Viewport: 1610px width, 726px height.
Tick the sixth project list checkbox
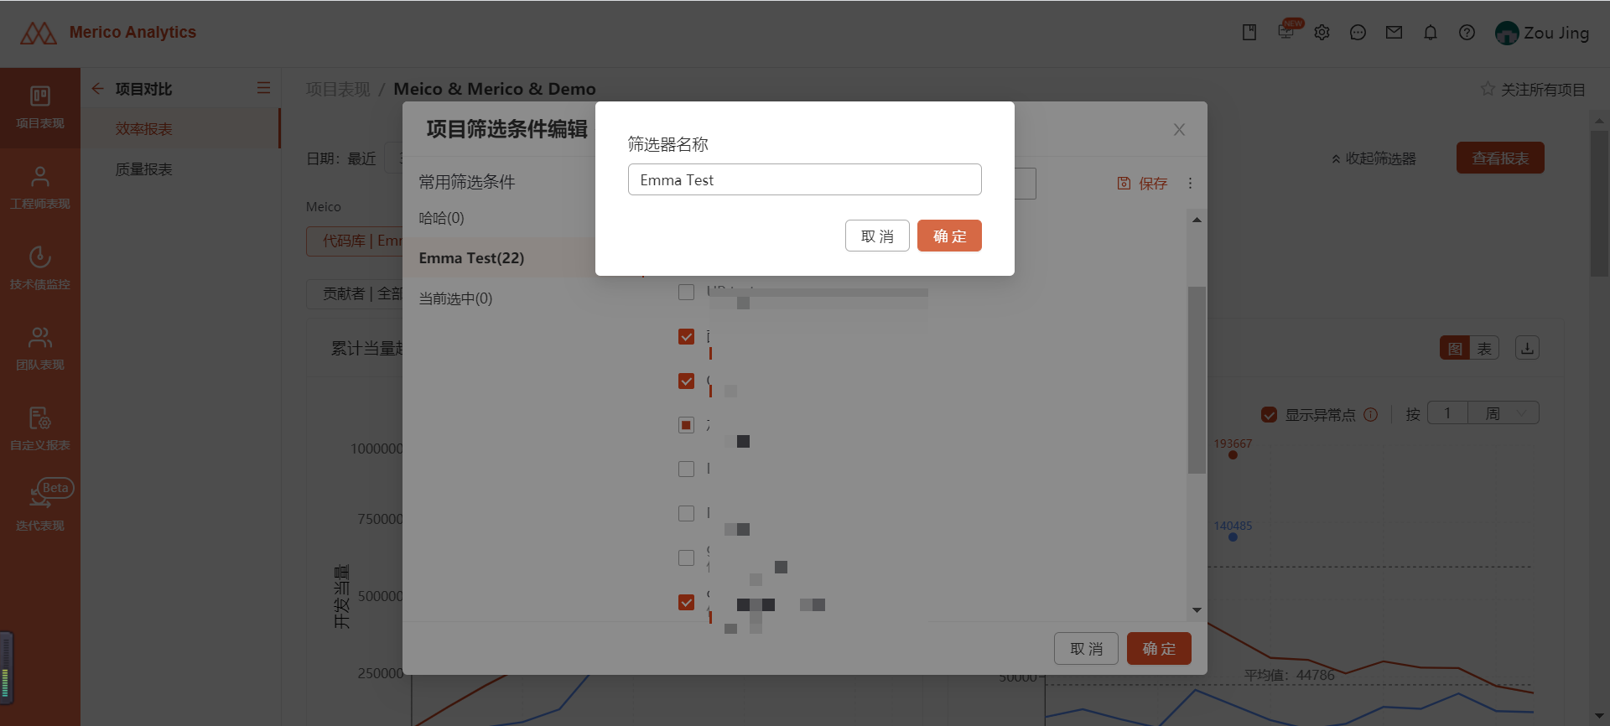coord(686,513)
